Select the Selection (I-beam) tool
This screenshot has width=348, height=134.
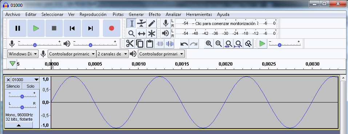click(132, 23)
